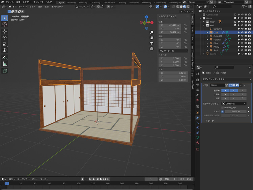The height and width of the screenshot is (190, 253).
Task: Select the Move tool in the toolbar
Action: click(5, 31)
